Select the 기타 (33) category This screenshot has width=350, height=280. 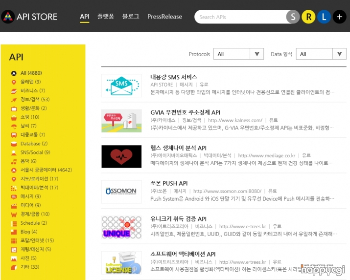pos(30,267)
